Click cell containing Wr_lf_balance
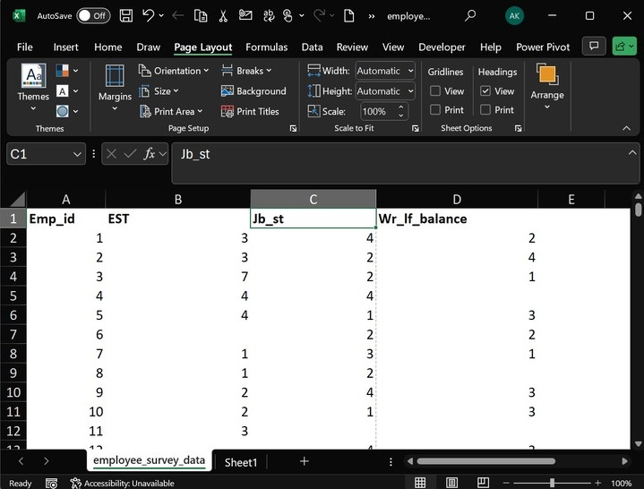Screen dimensions: 644x489 (457, 219)
